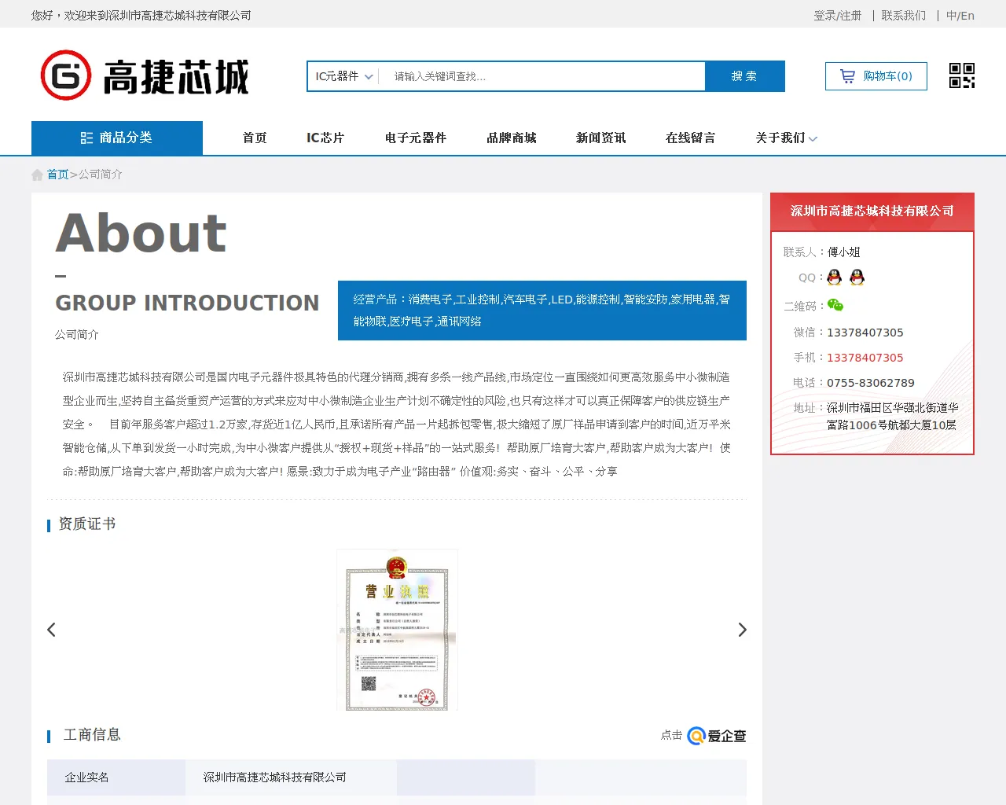Focus the keyword search input field
Screen dimensions: 1006x805
click(x=542, y=76)
